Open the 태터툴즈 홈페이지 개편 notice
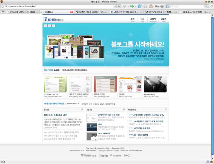The image size is (214, 164). coord(56,115)
